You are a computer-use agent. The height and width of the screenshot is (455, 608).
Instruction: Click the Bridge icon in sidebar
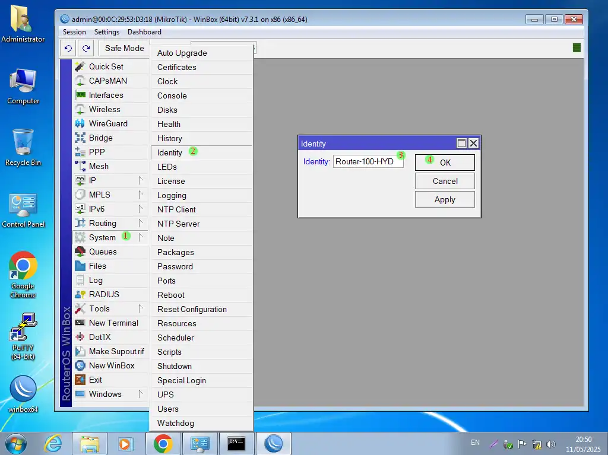click(80, 138)
